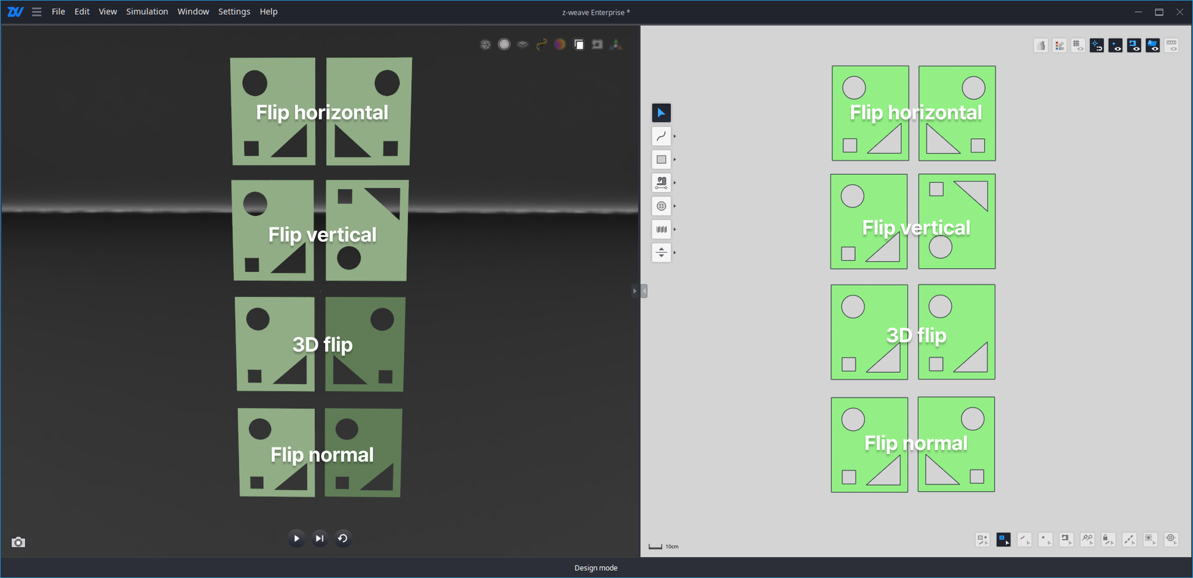The image size is (1193, 578).
Task: Click the 3D axis gizmo icon
Action: pos(616,45)
